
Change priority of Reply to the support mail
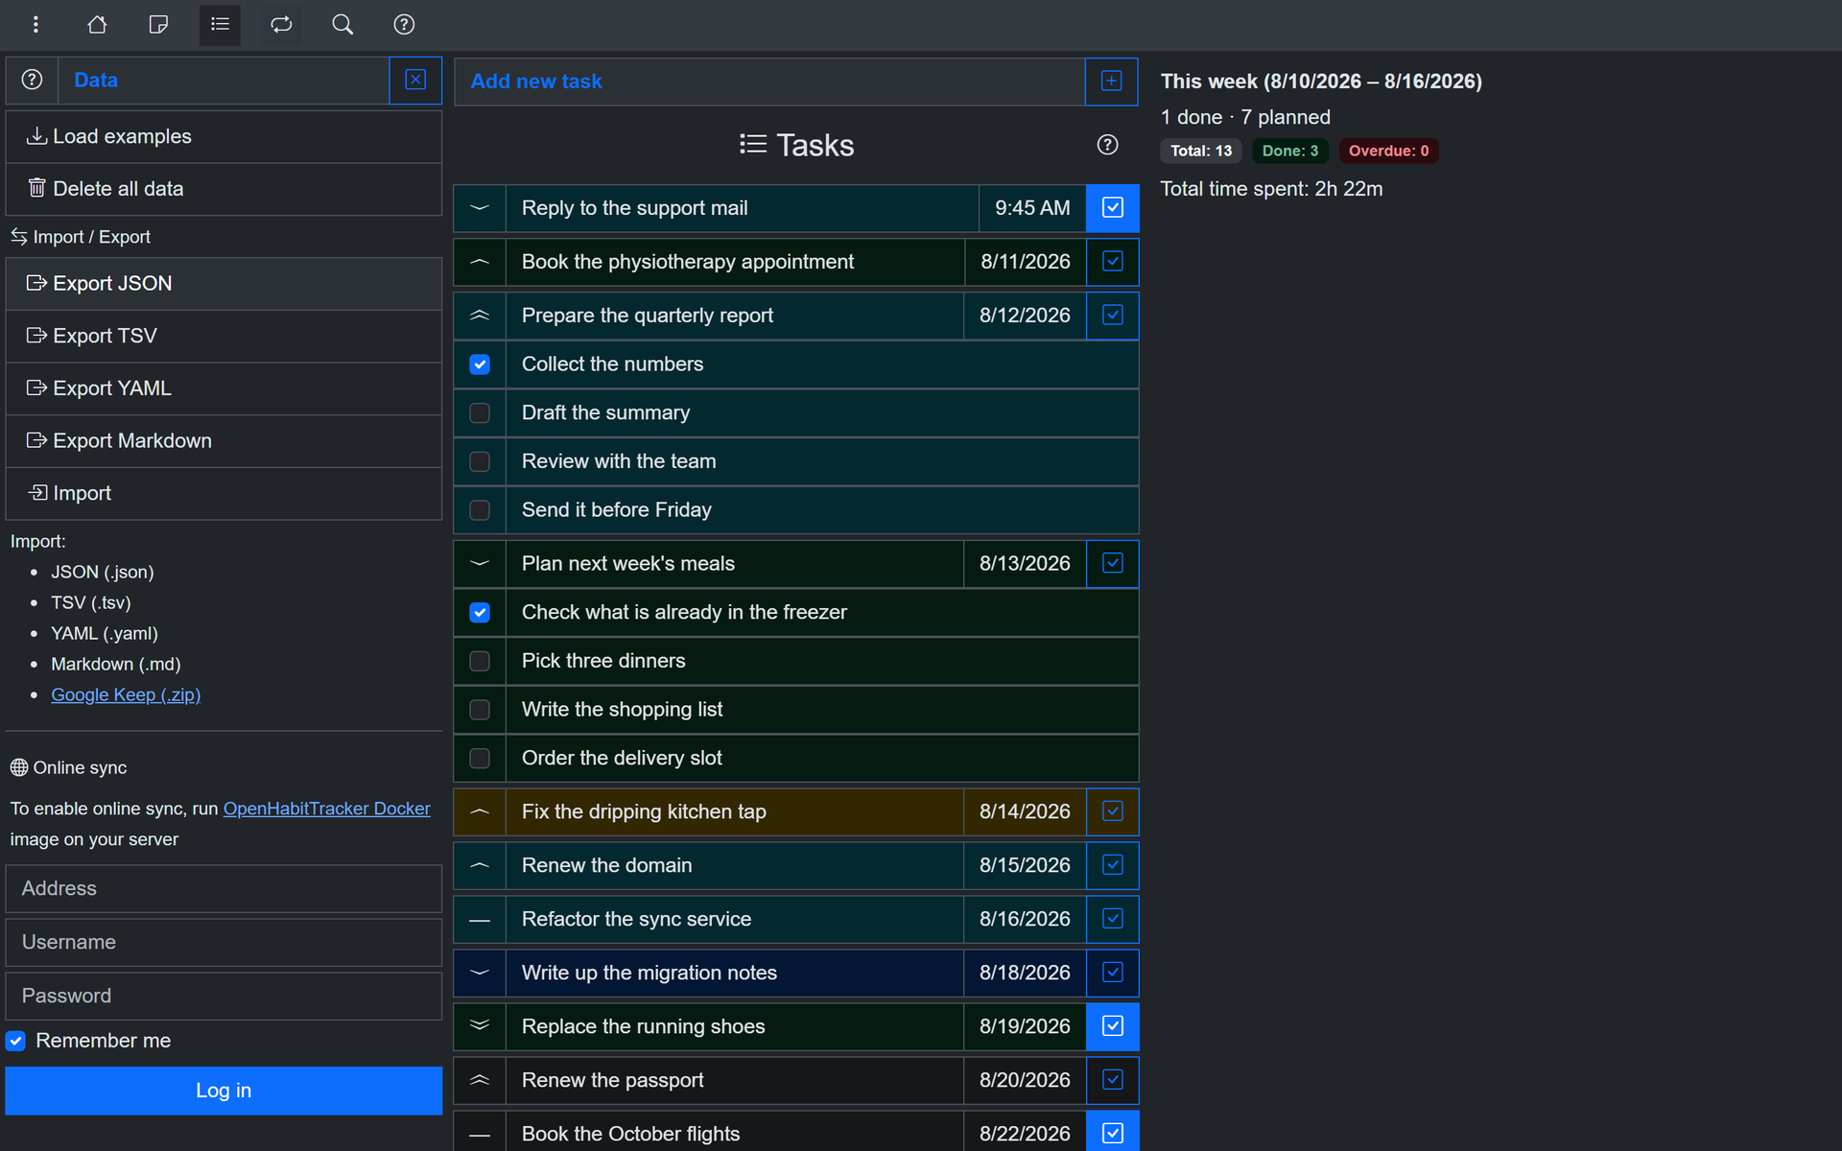[x=480, y=208]
